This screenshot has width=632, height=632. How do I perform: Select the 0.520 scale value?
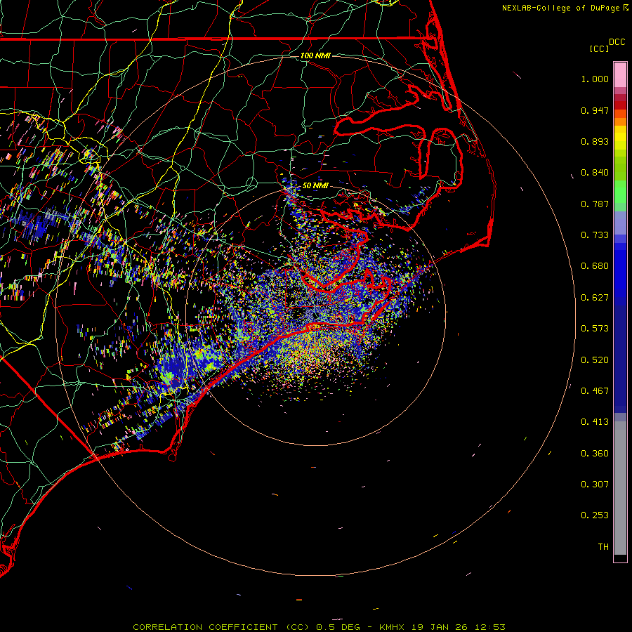coord(595,360)
